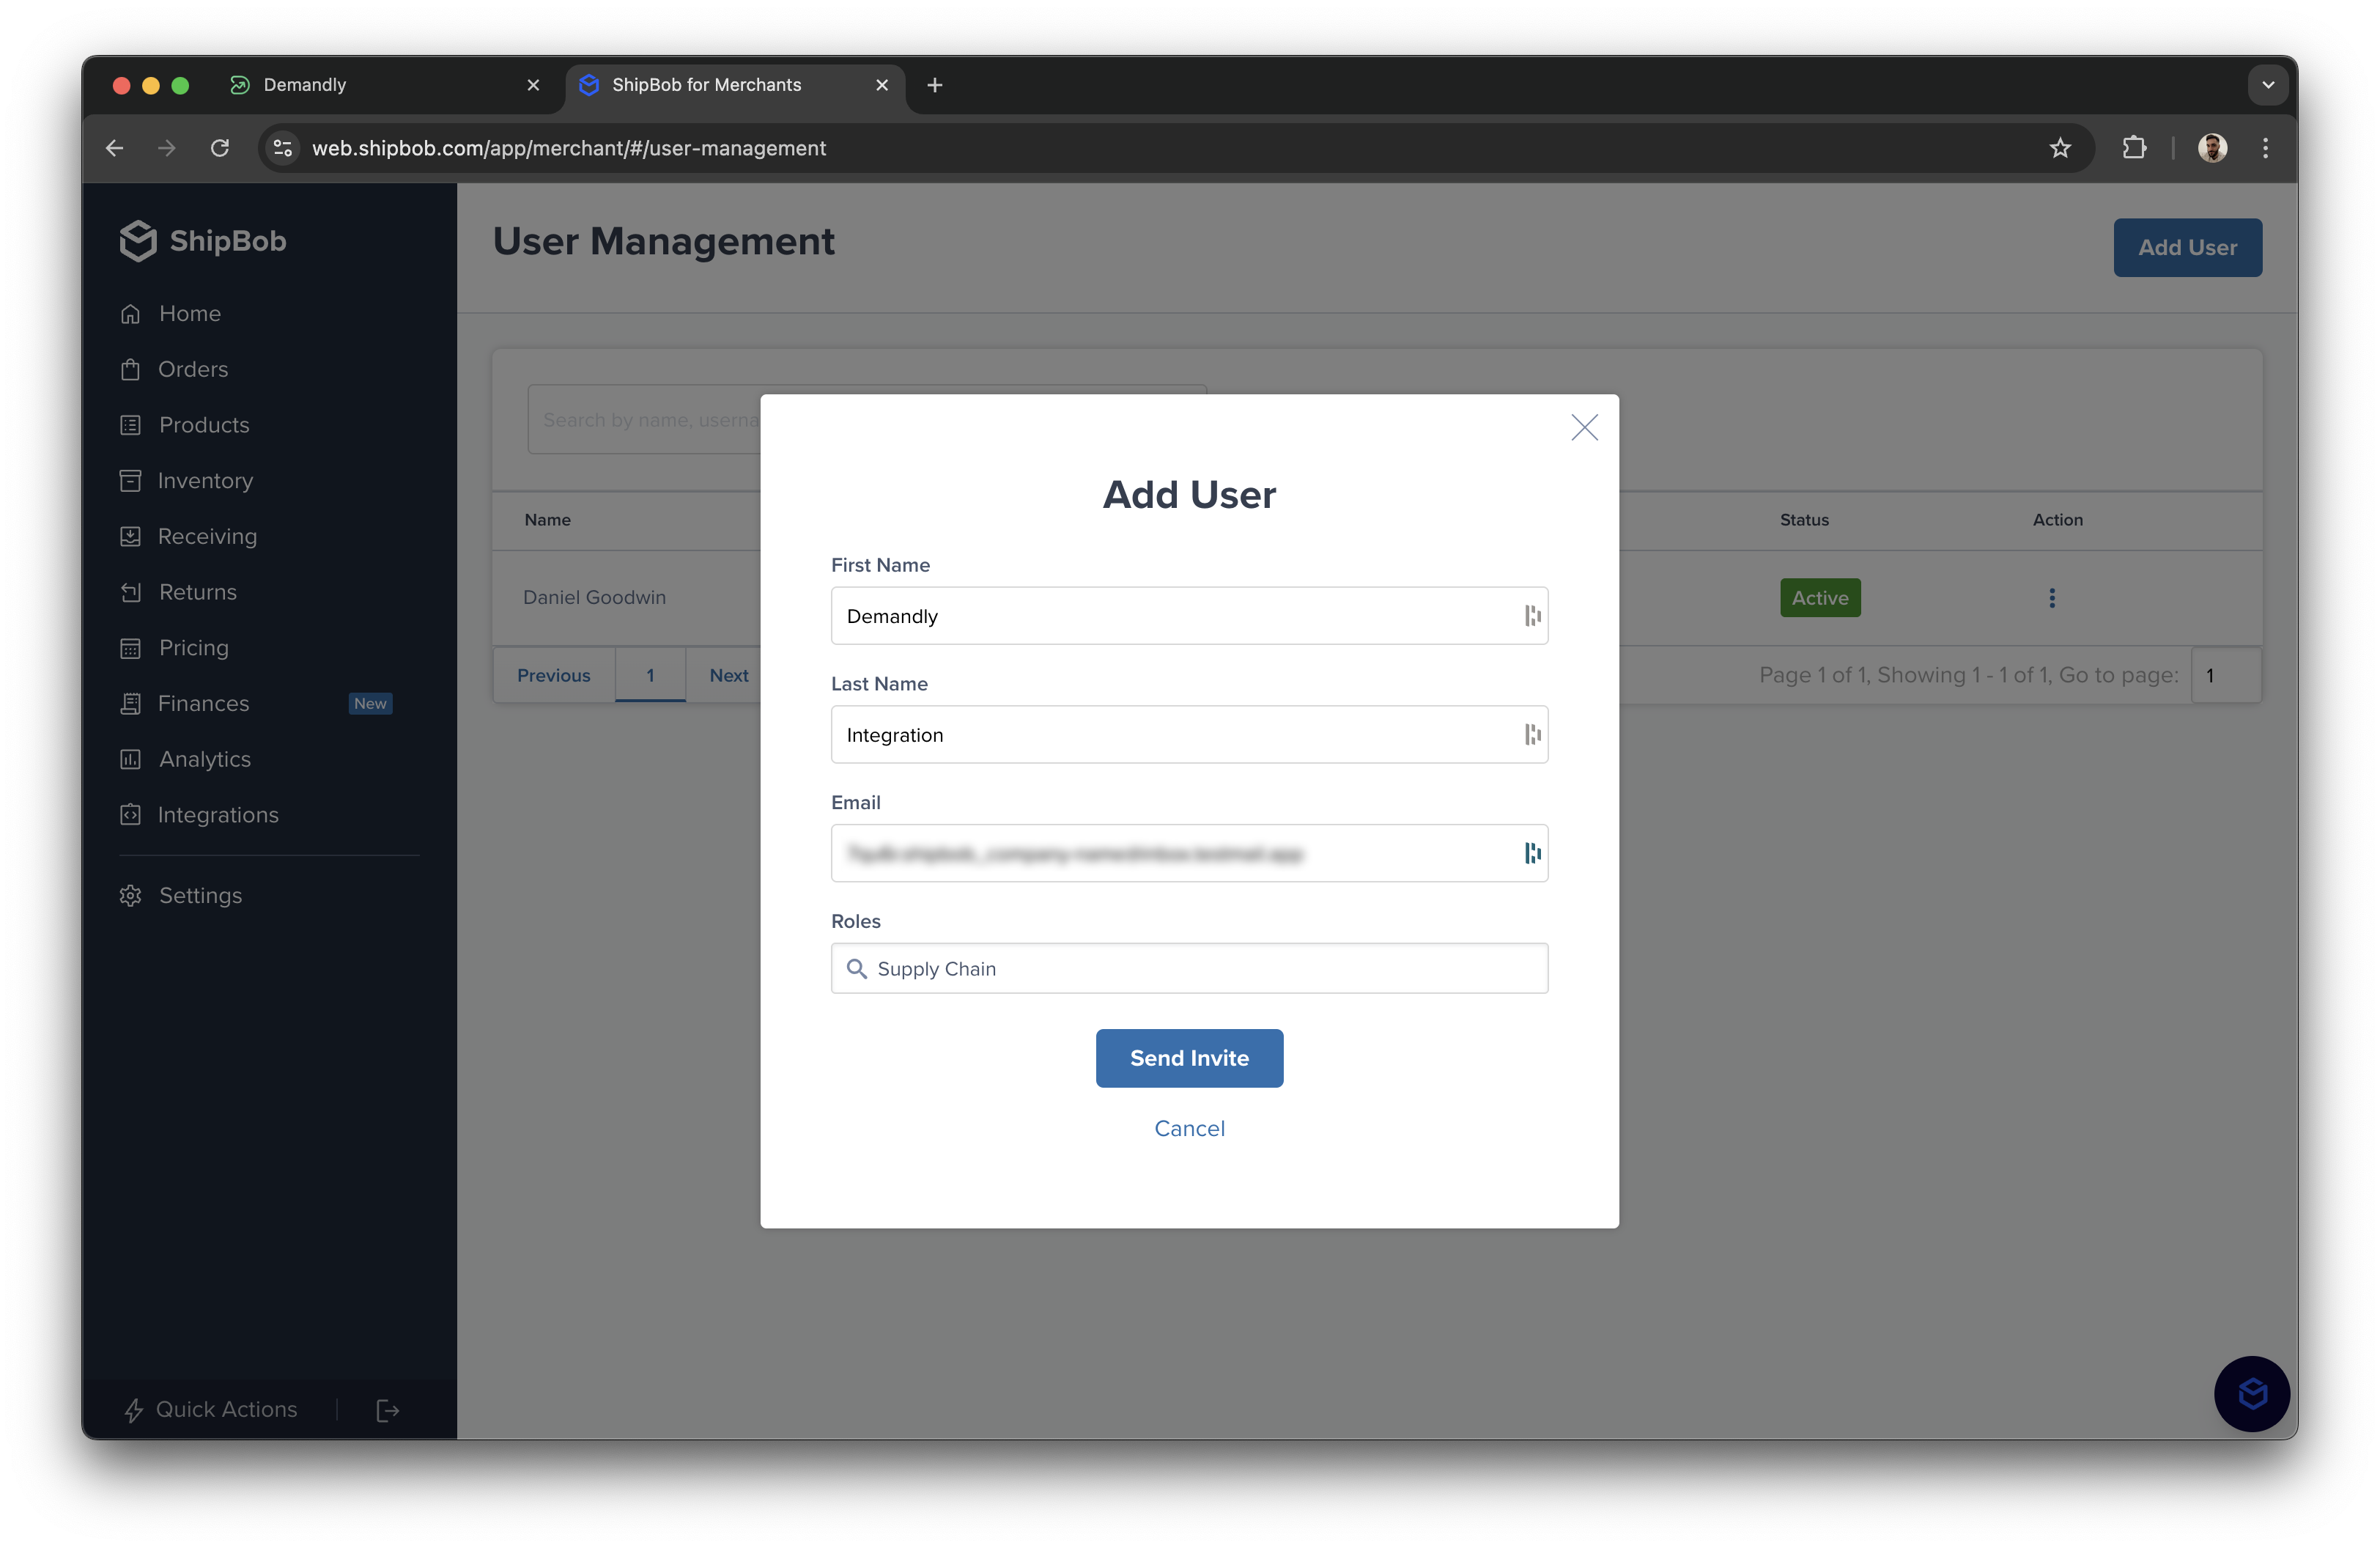
Task: Open Analytics from the sidebar
Action: coord(204,759)
